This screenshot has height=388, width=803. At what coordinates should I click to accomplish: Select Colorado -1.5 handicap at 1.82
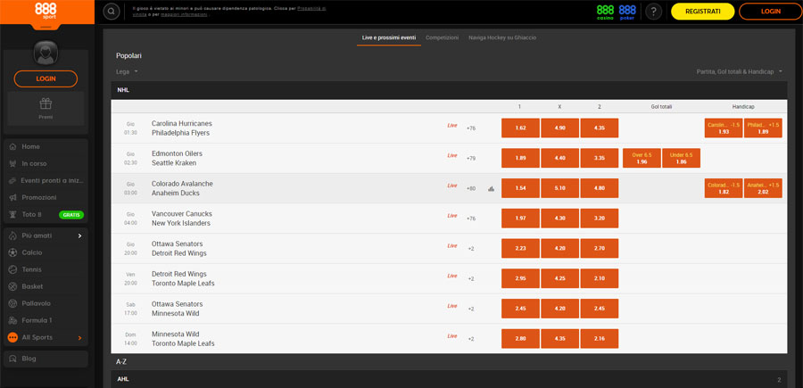(x=724, y=188)
